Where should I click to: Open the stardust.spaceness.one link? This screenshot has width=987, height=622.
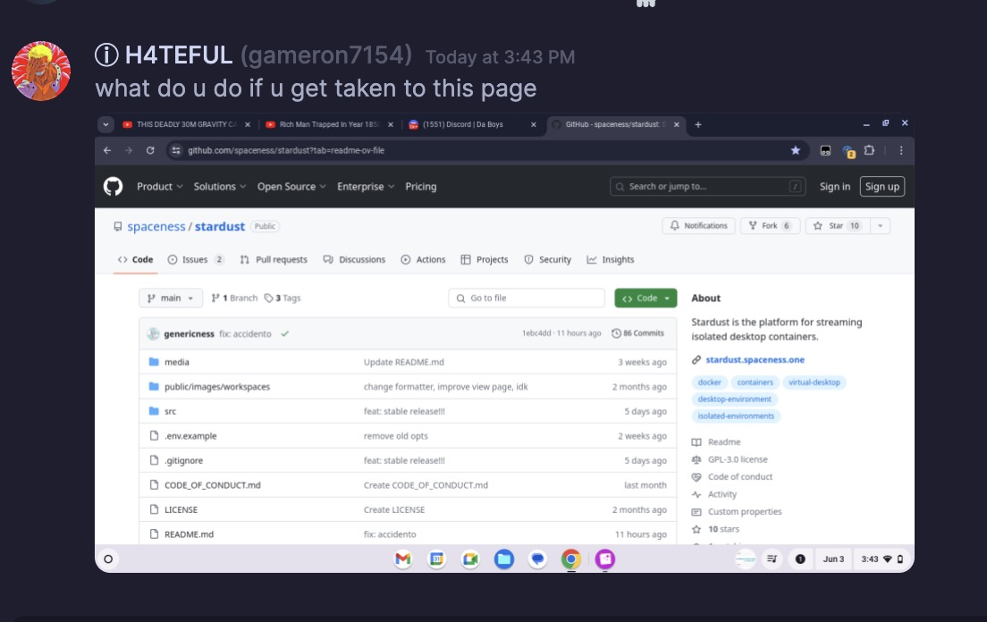tap(755, 359)
